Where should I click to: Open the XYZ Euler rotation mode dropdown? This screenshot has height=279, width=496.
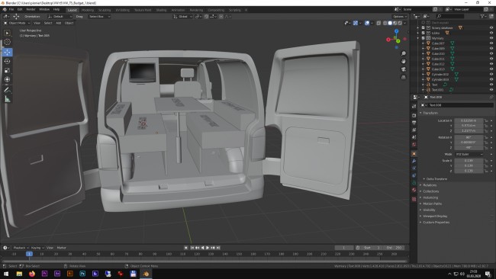click(x=469, y=154)
